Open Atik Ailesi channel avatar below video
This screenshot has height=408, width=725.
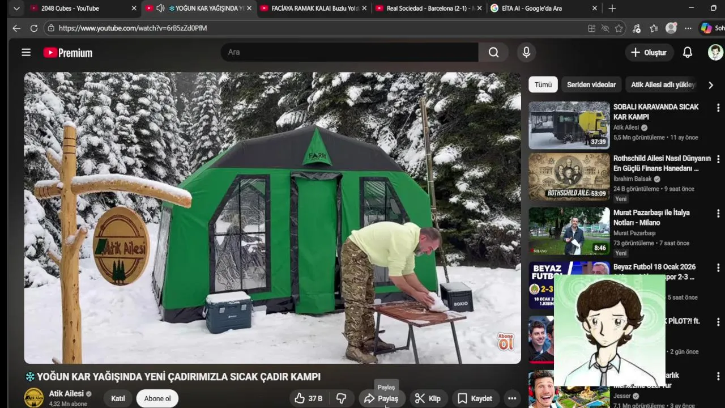[33, 398]
